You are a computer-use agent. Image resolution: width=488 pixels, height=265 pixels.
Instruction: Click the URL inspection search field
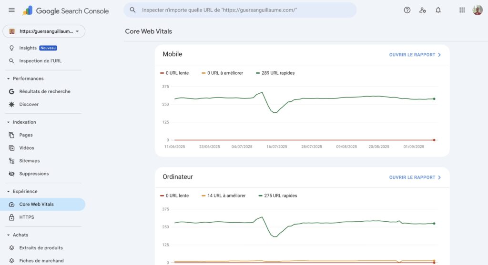coord(240,10)
